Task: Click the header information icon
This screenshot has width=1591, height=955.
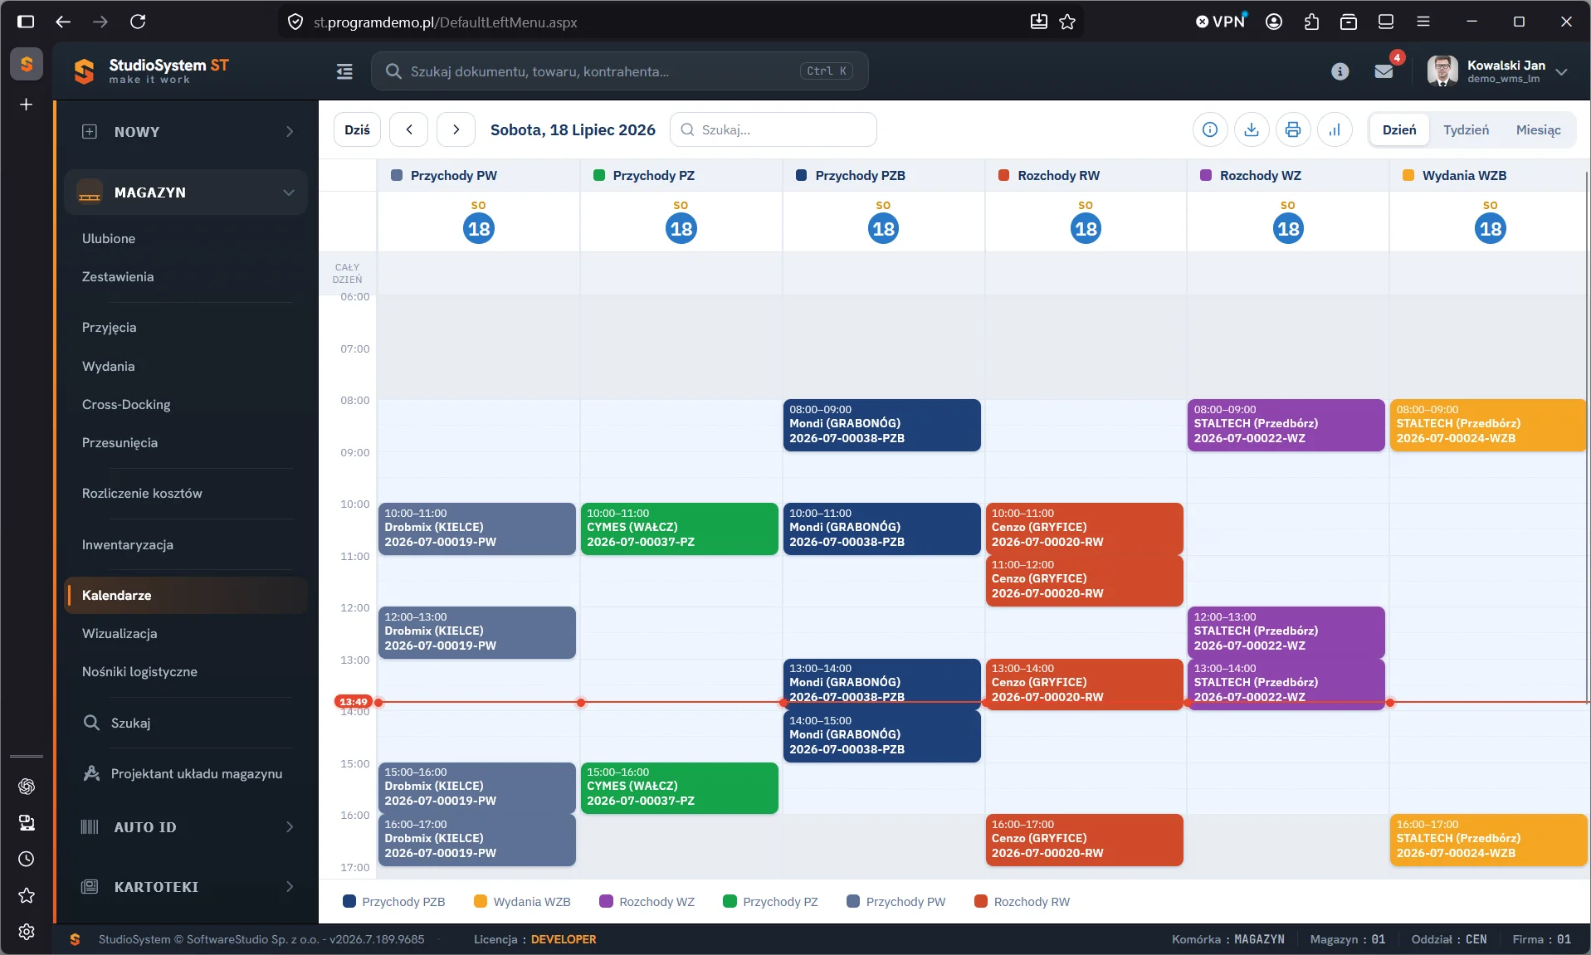Action: coord(1340,71)
